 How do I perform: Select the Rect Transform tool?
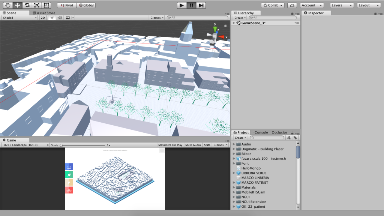[46, 5]
